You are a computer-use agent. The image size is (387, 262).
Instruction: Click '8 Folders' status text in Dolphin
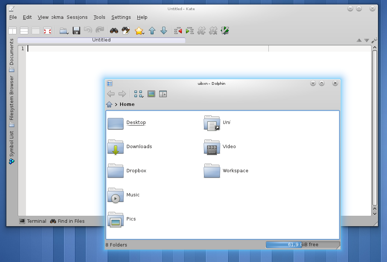click(116, 245)
